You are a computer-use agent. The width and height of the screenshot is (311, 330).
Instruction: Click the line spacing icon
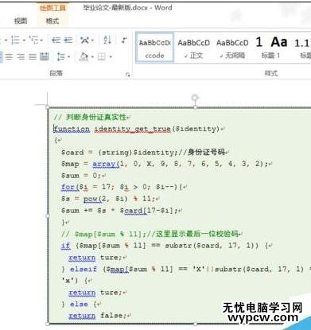pyautogui.click(x=61, y=56)
